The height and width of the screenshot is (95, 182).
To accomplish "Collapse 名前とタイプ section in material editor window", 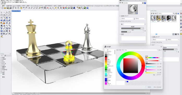I will tap(120, 16).
